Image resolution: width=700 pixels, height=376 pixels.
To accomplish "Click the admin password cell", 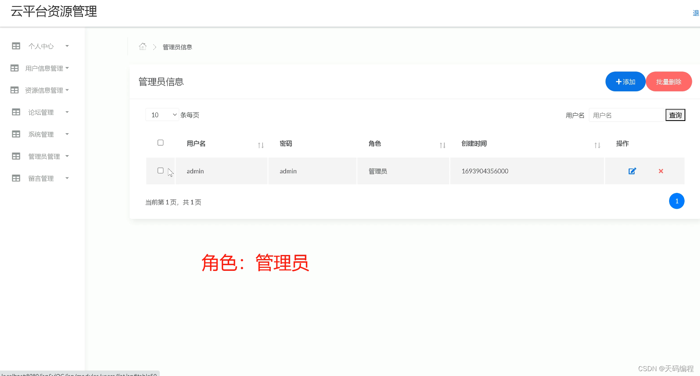I will pyautogui.click(x=313, y=171).
